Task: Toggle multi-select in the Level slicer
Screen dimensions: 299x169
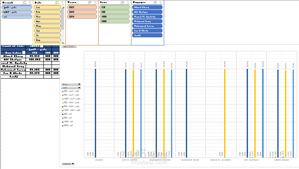Action: pyautogui.click(x=122, y=2)
